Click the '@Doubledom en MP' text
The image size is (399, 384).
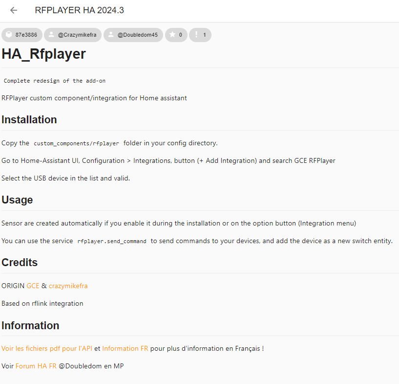91,366
